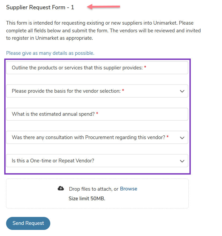Click the 'Is this a One-time or Repeat Vendor?' label
Screen dimensions: 222x236
click(x=53, y=161)
